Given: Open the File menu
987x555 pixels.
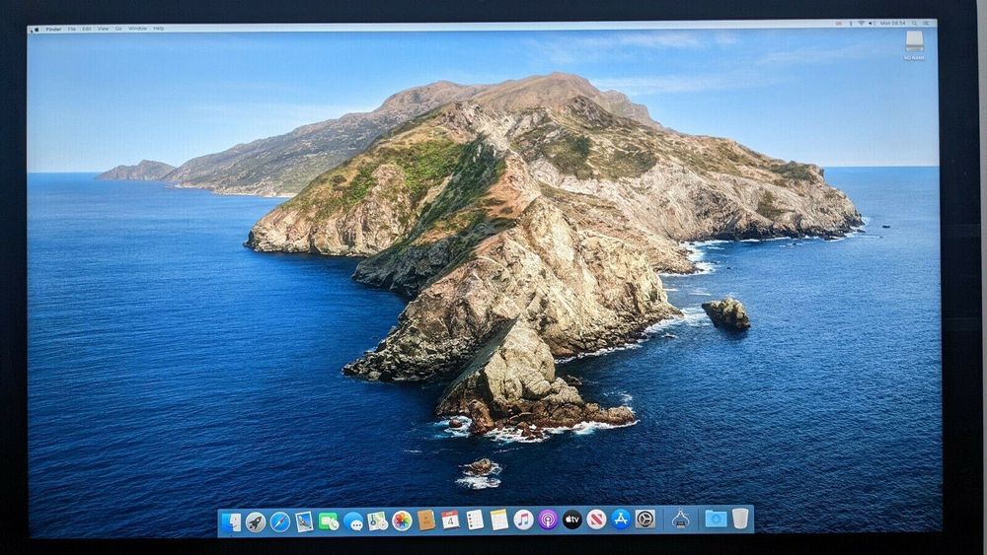Looking at the screenshot, I should click(72, 29).
